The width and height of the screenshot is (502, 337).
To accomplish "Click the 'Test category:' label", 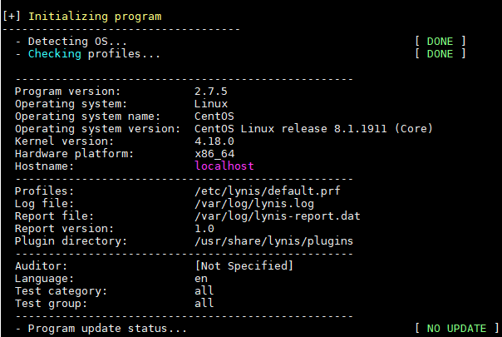I will [61, 291].
